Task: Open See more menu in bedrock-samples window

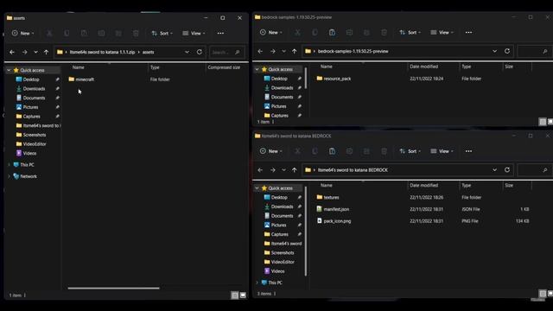Action: click(x=468, y=33)
